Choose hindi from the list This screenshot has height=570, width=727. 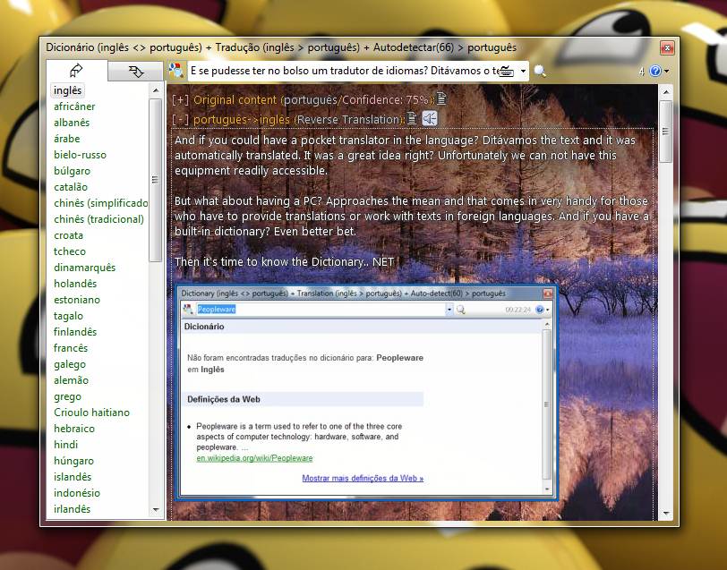(x=65, y=445)
